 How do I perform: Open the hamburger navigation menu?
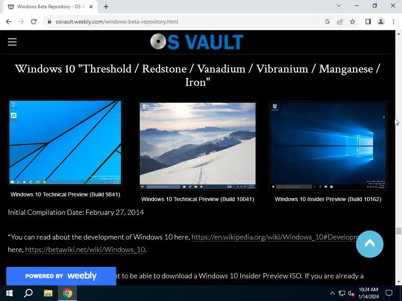point(12,42)
